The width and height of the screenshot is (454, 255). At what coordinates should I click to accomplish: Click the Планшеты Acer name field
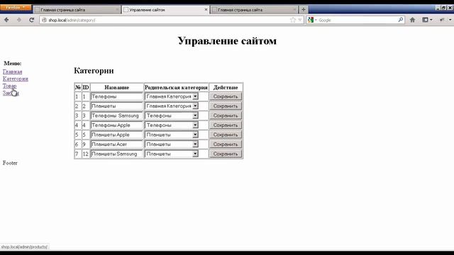coord(117,144)
